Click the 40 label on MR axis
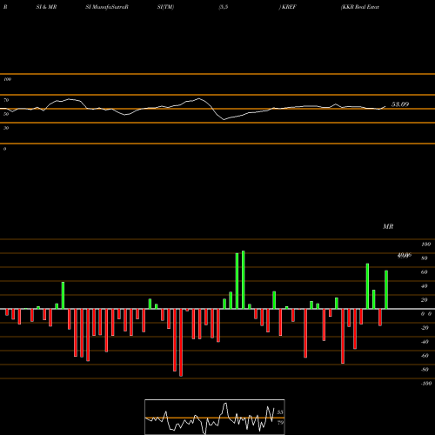 [x=425, y=286]
